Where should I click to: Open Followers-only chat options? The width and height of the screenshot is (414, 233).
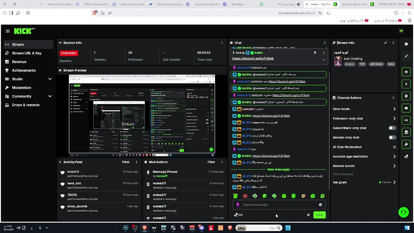364,118
